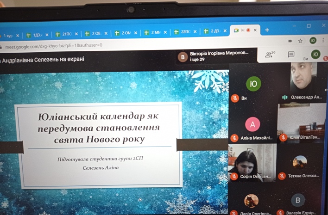328x215 pixels.
Task: Click muted mic icon on Ви tile
Action: (x=235, y=98)
